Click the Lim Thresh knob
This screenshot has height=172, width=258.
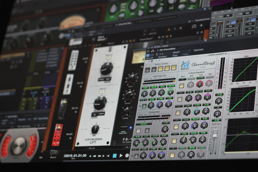[x=219, y=101]
